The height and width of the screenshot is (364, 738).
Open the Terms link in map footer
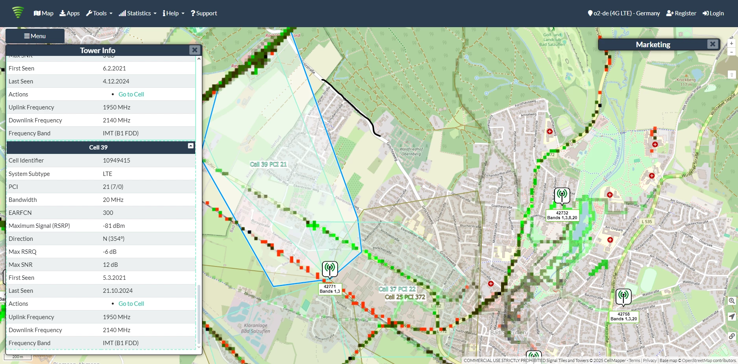[x=634, y=360]
